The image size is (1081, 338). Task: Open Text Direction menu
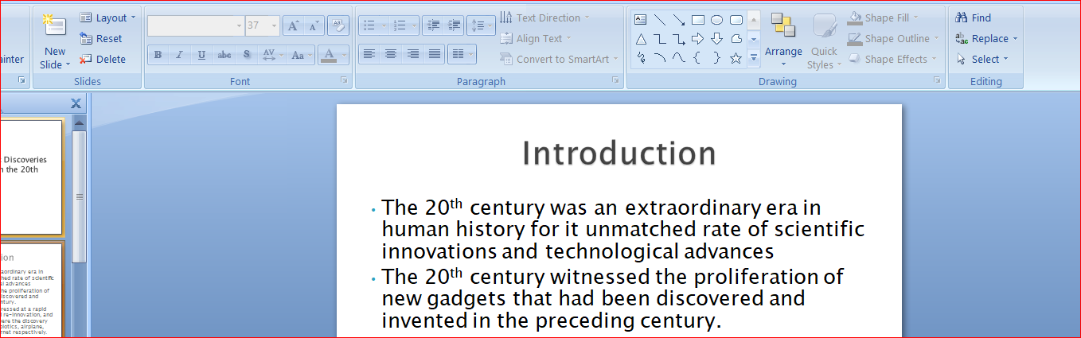pyautogui.click(x=545, y=17)
